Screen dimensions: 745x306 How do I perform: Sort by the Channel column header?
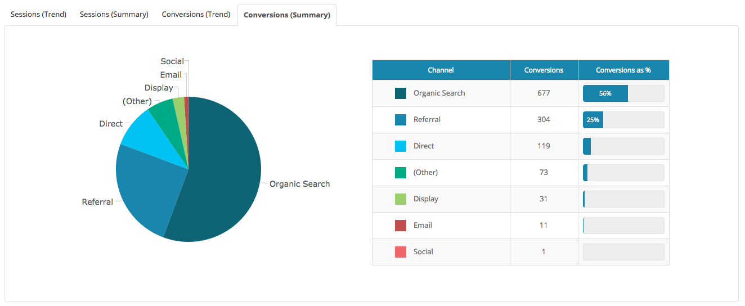point(441,70)
